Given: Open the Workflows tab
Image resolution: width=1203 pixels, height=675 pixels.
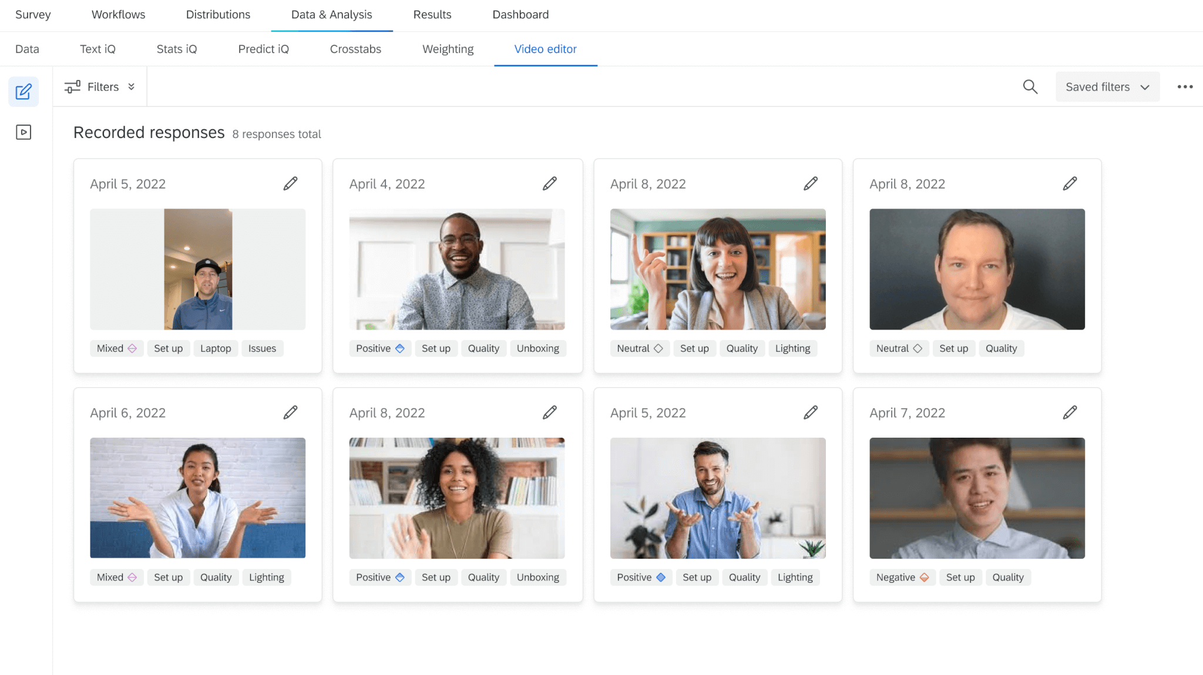Looking at the screenshot, I should tap(118, 15).
